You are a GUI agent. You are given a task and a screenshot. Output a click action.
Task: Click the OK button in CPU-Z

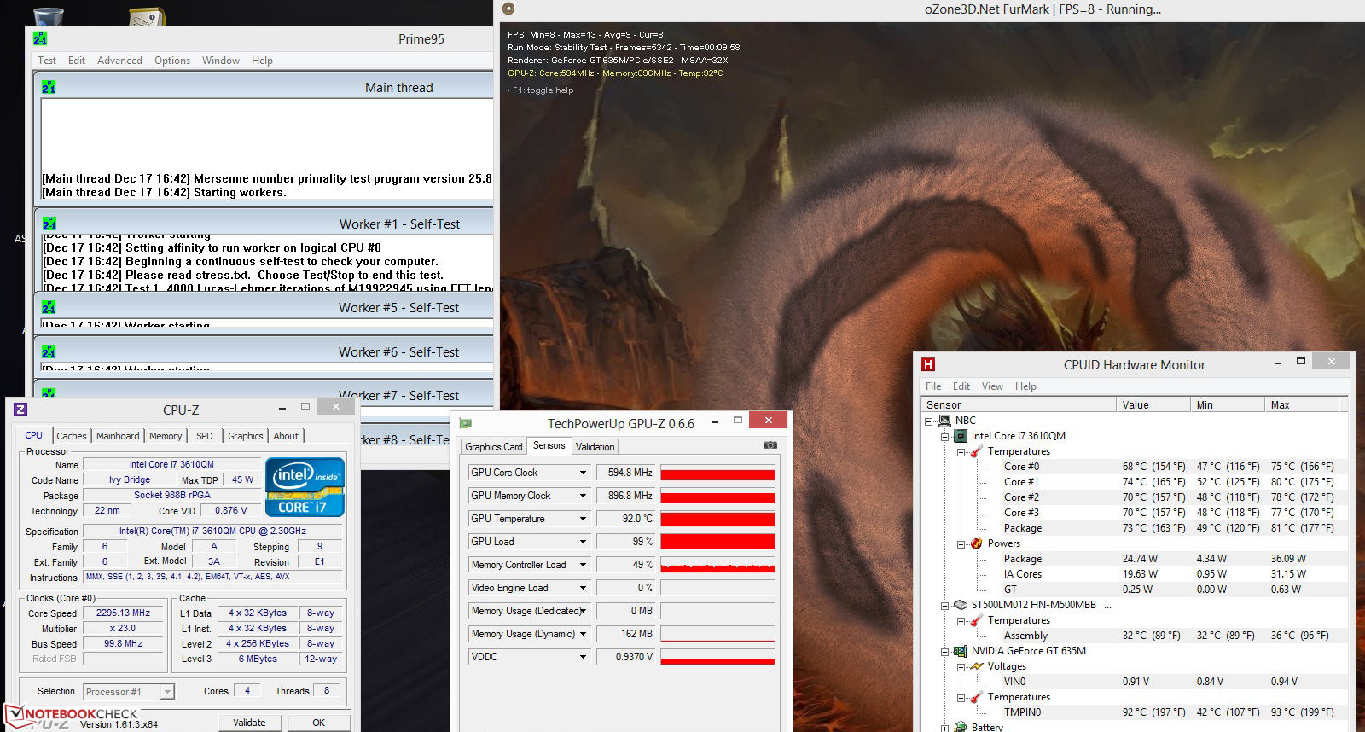click(x=318, y=723)
